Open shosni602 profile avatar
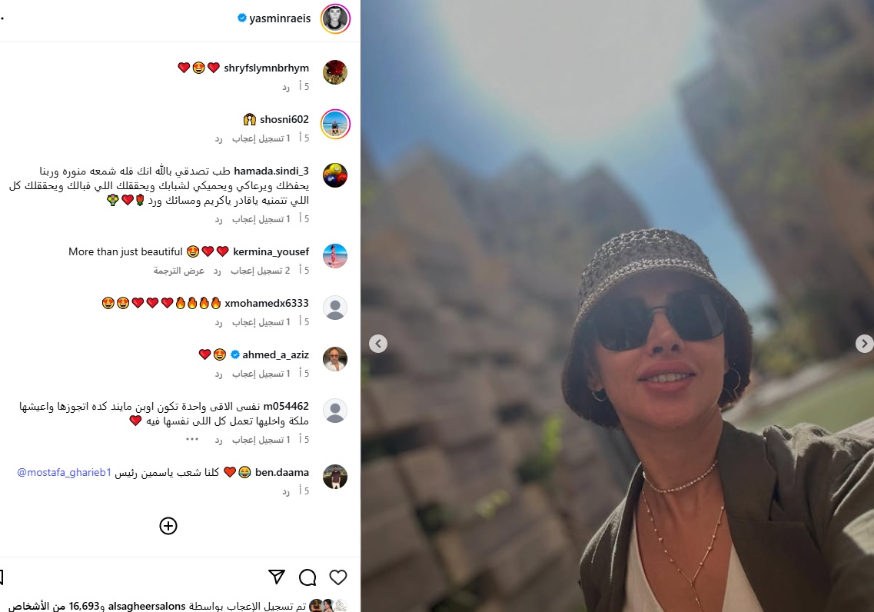The height and width of the screenshot is (612, 874). pos(335,124)
